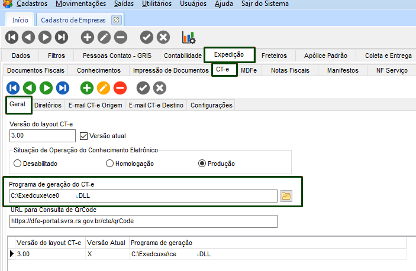Add new company with gray plus icon
The height and width of the screenshot is (271, 416).
pyautogui.click(x=88, y=37)
